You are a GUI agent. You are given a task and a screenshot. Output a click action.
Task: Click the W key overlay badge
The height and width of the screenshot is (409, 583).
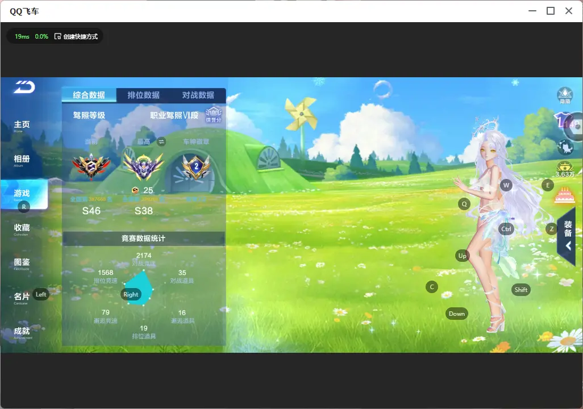click(x=506, y=185)
